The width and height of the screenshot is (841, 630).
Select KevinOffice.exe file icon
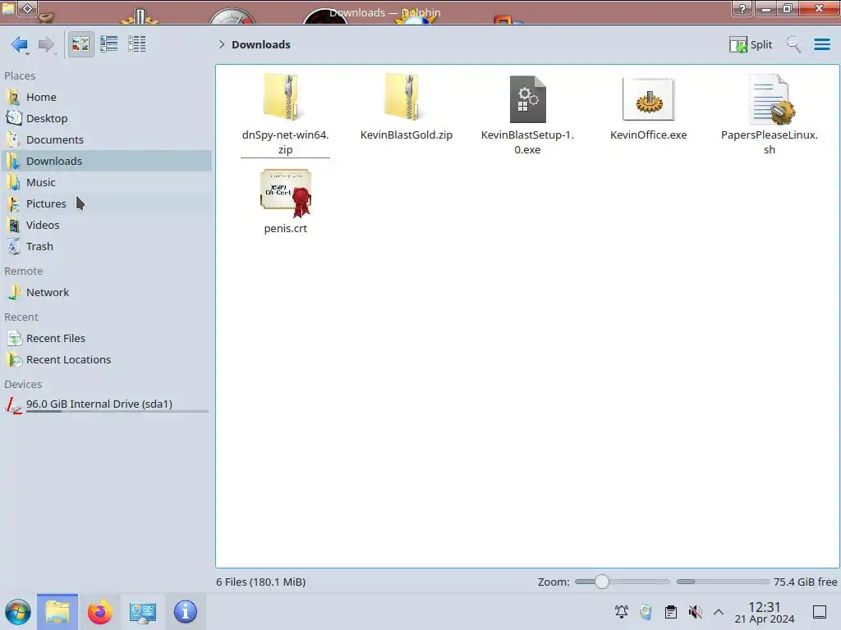pyautogui.click(x=649, y=99)
